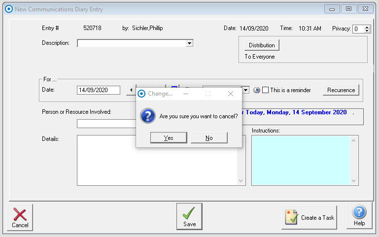Close the Change confirmation dialog

point(230,94)
